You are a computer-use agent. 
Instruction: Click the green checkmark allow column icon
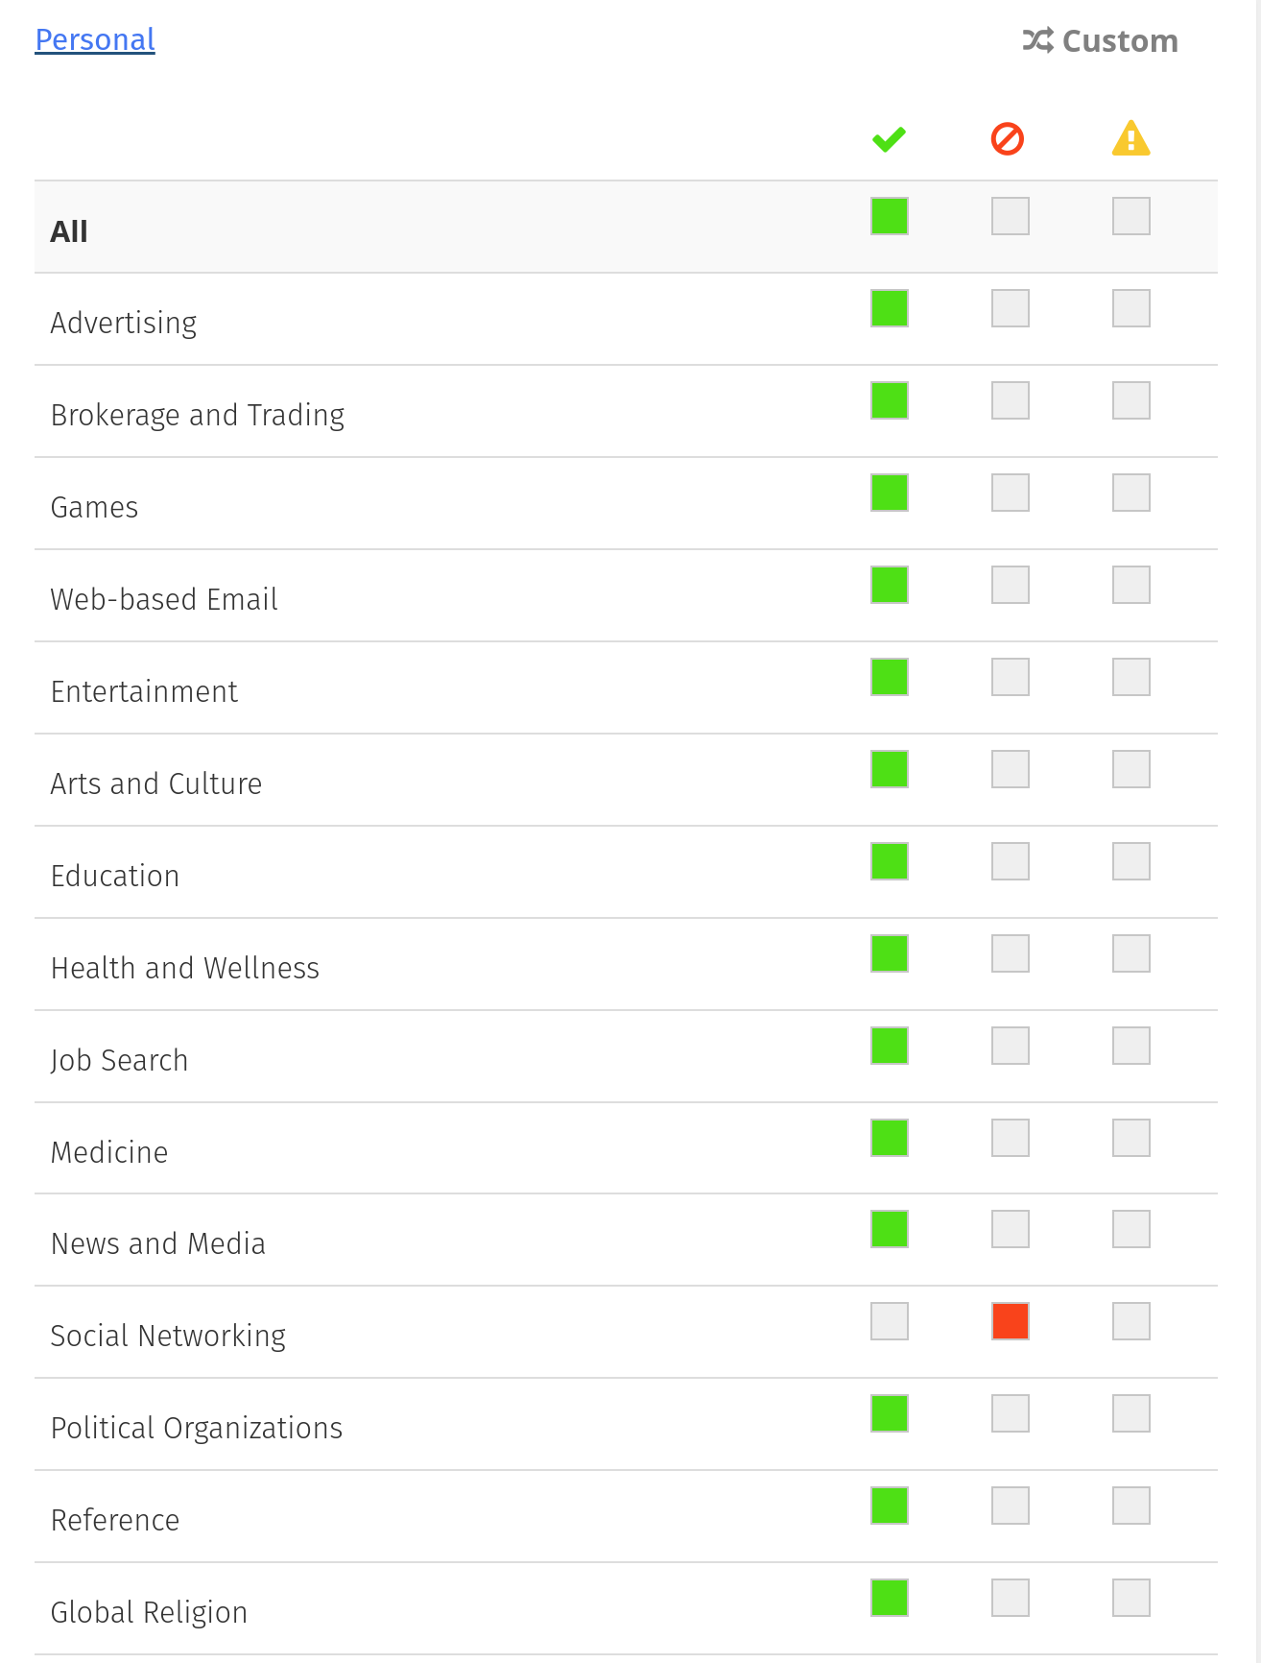tap(889, 139)
